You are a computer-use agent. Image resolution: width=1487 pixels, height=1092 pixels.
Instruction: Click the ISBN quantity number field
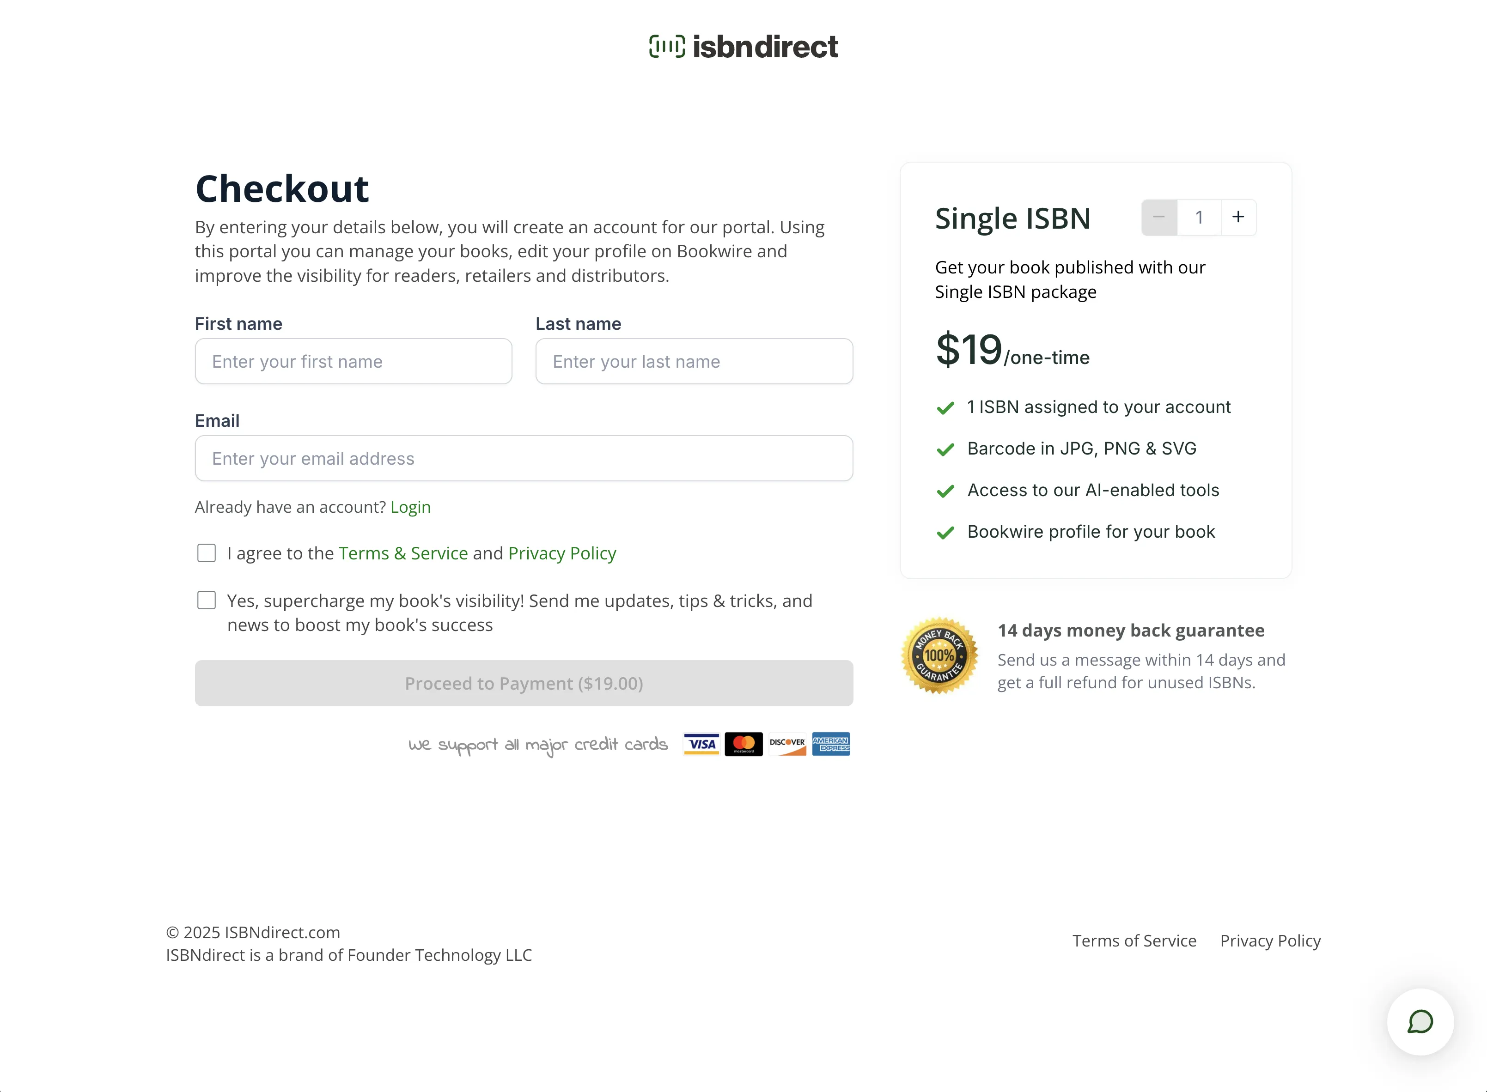1199,217
